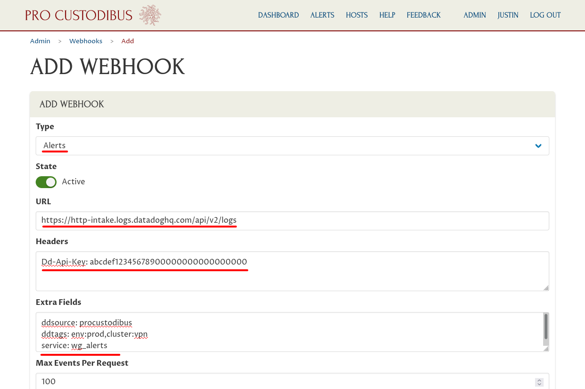This screenshot has height=389, width=585.
Task: Go to the Dashboard menu item
Action: point(278,15)
